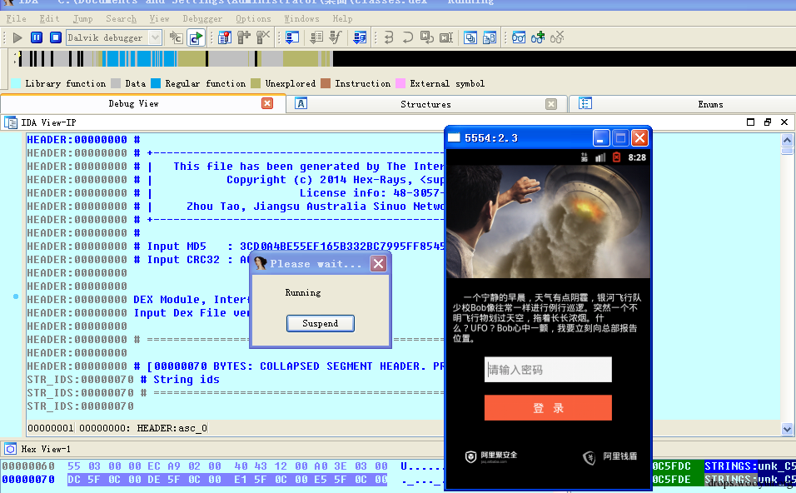Switch to the Structures tab

(425, 104)
